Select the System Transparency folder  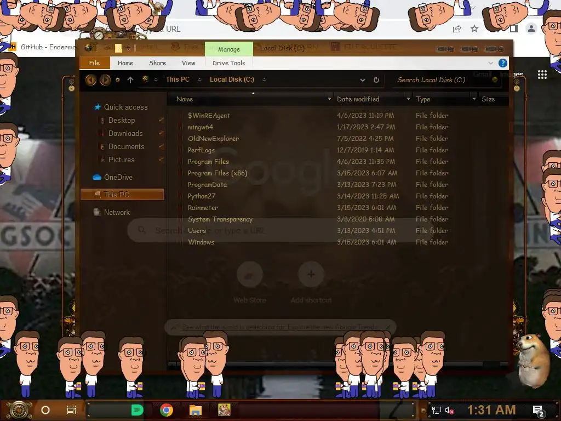click(220, 219)
